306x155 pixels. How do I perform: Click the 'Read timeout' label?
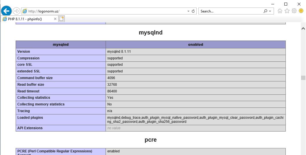pyautogui.click(x=28, y=91)
